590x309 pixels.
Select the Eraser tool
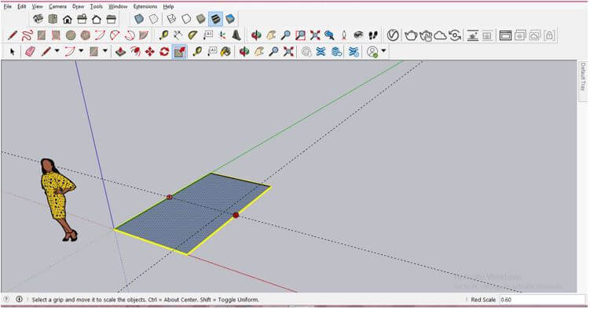point(30,52)
